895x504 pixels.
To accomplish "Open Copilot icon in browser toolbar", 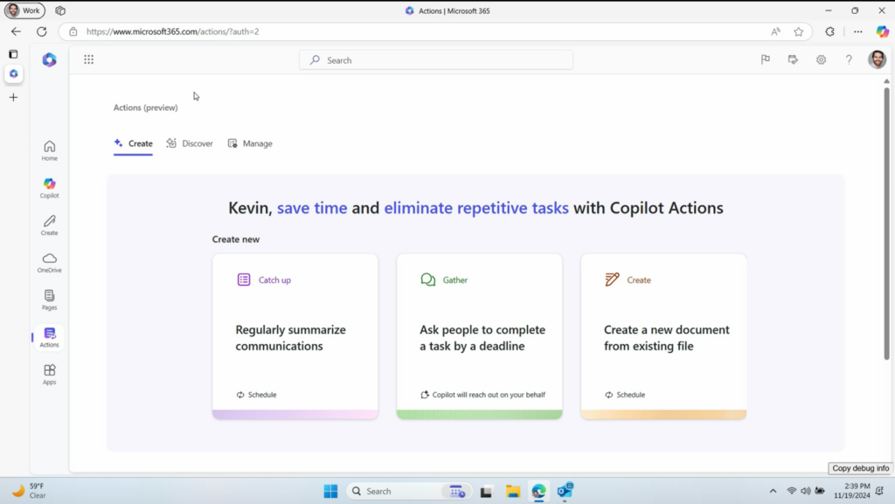I will (883, 31).
